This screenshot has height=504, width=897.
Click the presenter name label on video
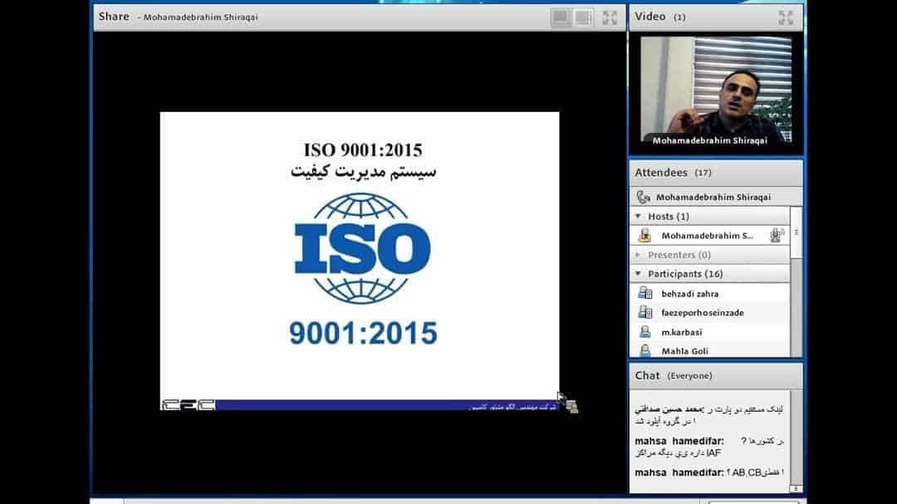710,140
